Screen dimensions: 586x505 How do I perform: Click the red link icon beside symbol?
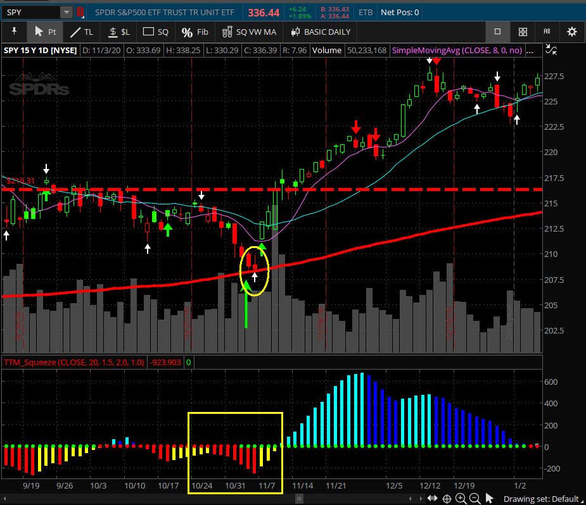click(x=80, y=12)
